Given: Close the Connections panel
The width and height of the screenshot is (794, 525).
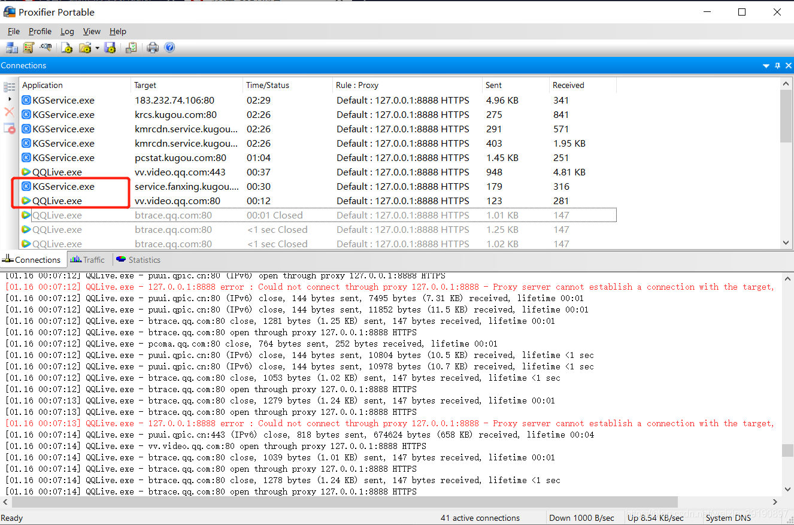Looking at the screenshot, I should [x=788, y=66].
